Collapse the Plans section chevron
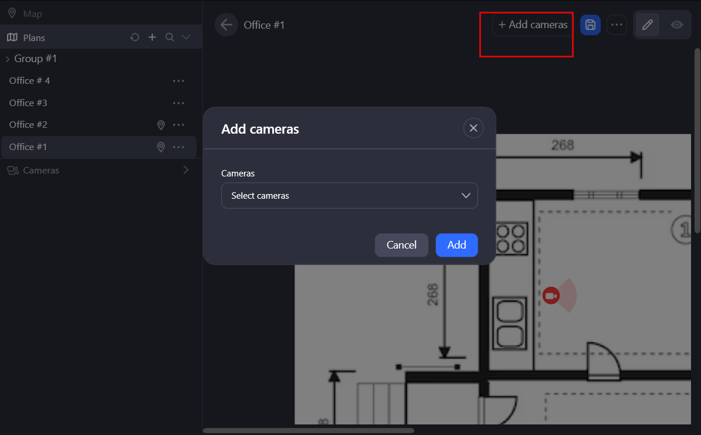This screenshot has height=435, width=701. click(x=186, y=38)
